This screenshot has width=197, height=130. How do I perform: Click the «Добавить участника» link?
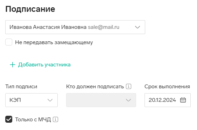[44, 65]
